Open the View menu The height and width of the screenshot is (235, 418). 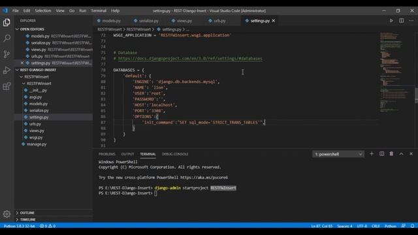pos(60,10)
